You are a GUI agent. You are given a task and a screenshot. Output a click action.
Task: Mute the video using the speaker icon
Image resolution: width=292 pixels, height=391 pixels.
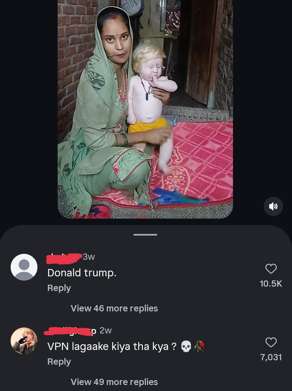pos(273,207)
